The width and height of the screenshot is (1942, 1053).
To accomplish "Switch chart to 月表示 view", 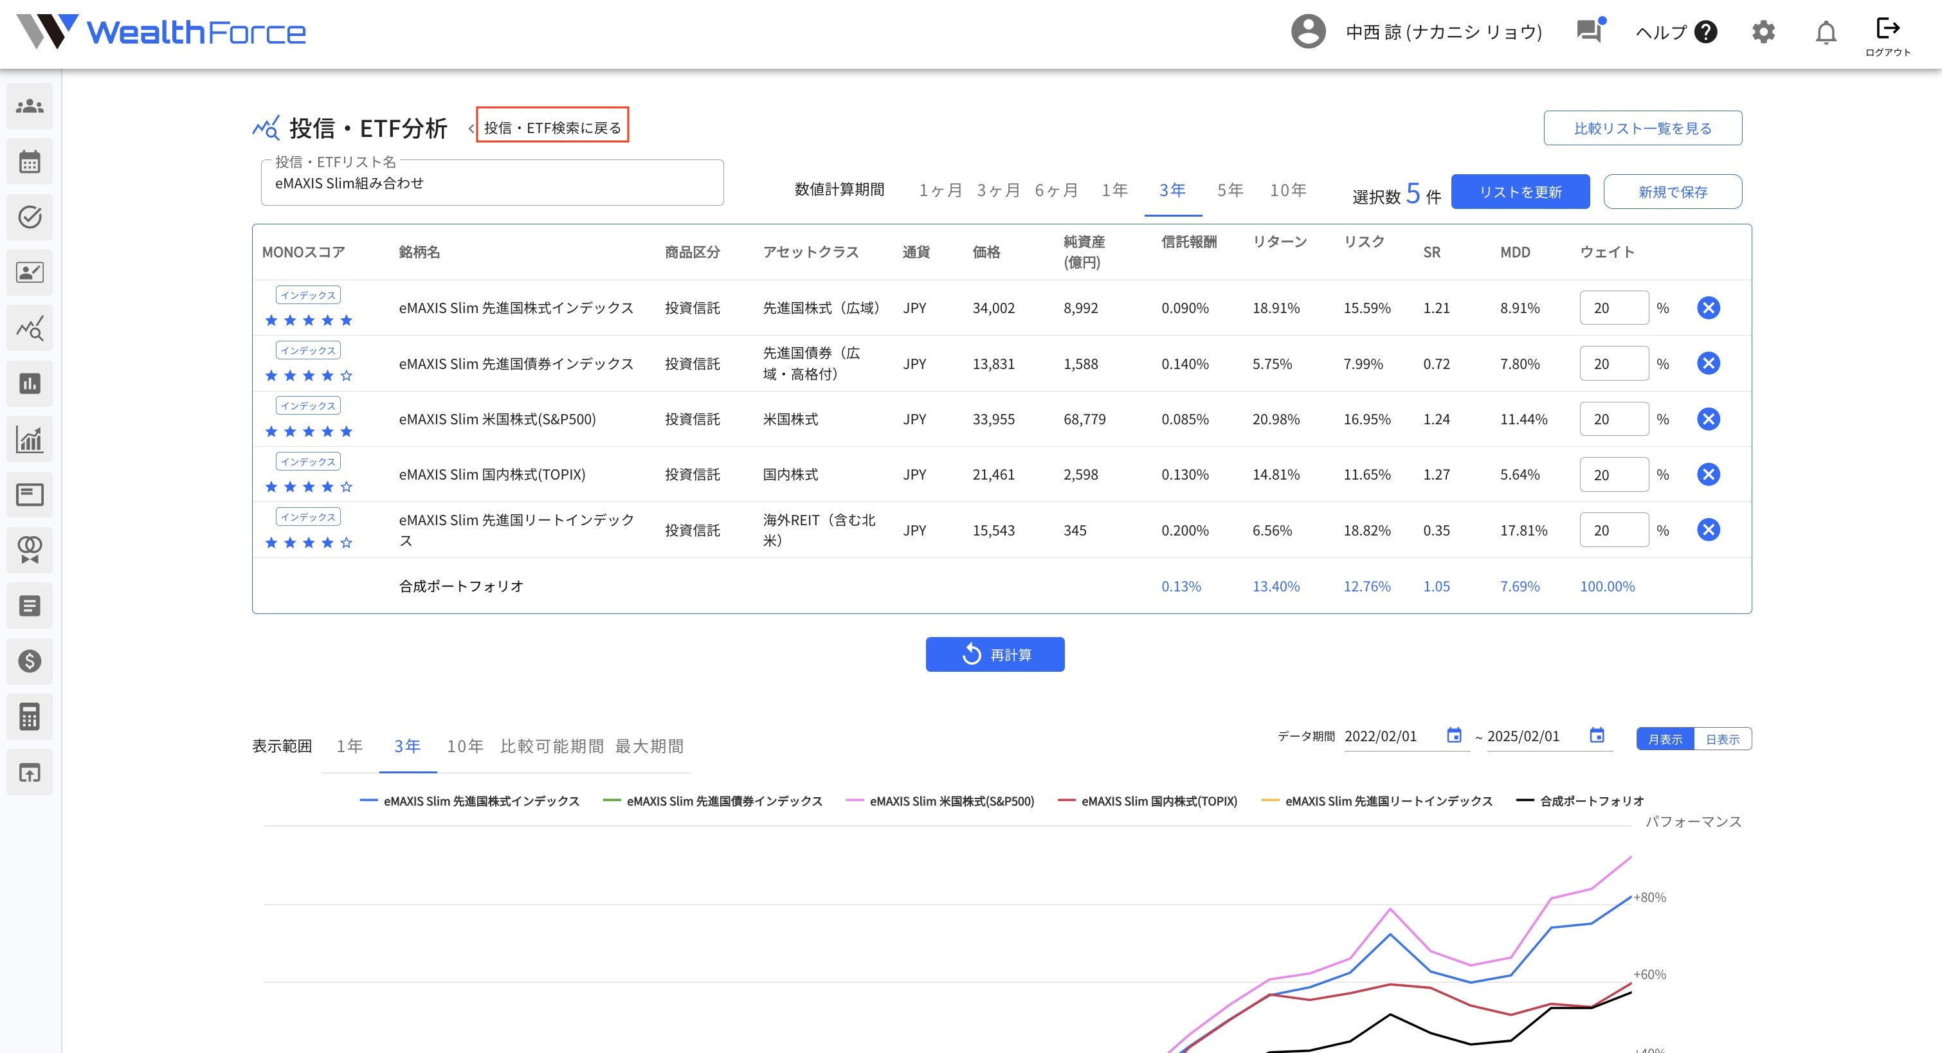I will [1665, 739].
